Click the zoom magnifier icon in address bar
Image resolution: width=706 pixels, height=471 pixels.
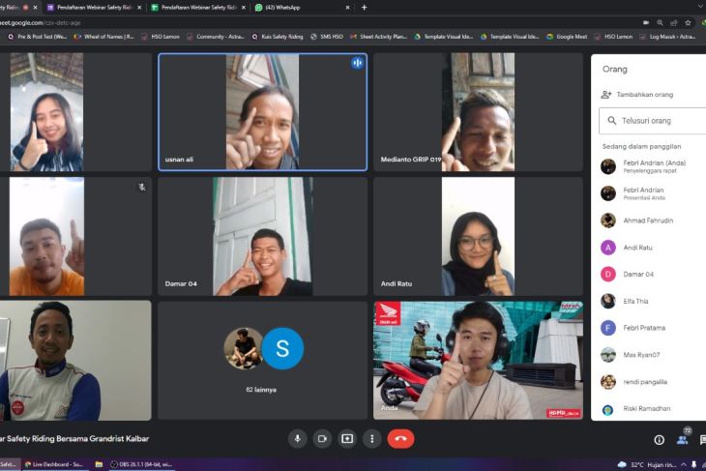click(661, 22)
